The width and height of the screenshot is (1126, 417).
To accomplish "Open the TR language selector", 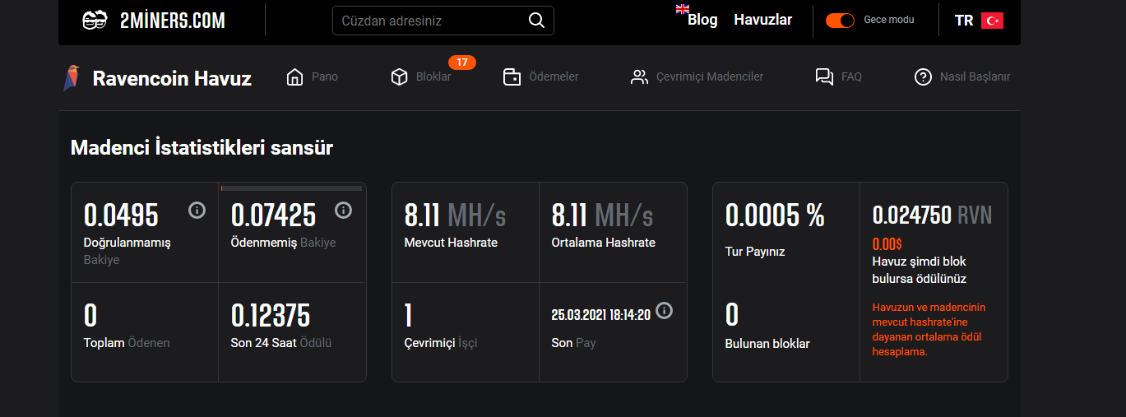I will pyautogui.click(x=979, y=21).
